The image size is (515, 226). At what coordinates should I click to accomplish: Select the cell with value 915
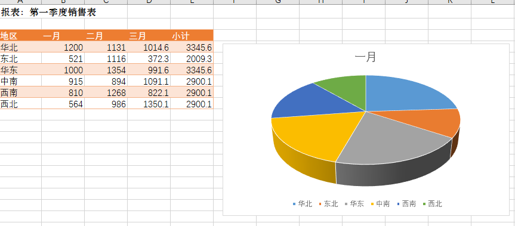click(x=63, y=81)
